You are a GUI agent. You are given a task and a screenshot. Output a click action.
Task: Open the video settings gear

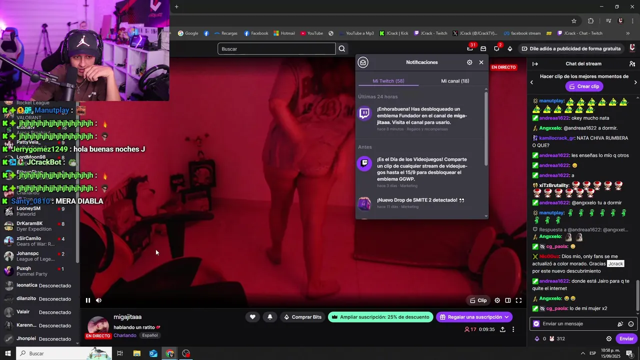(497, 300)
